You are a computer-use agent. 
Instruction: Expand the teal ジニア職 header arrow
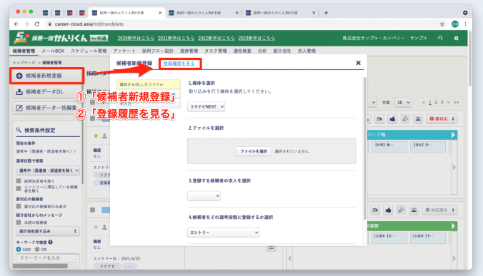pos(453,135)
